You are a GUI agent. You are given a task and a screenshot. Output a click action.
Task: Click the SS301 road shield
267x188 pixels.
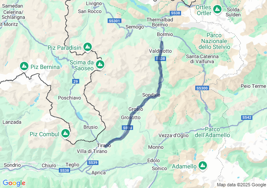coord(114,21)
